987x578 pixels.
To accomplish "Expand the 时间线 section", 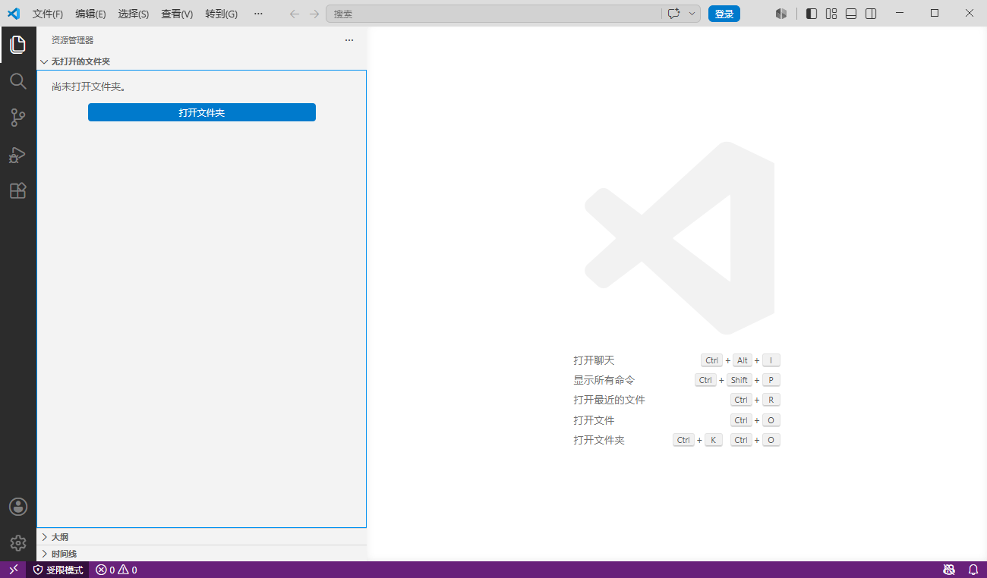I will [201, 554].
